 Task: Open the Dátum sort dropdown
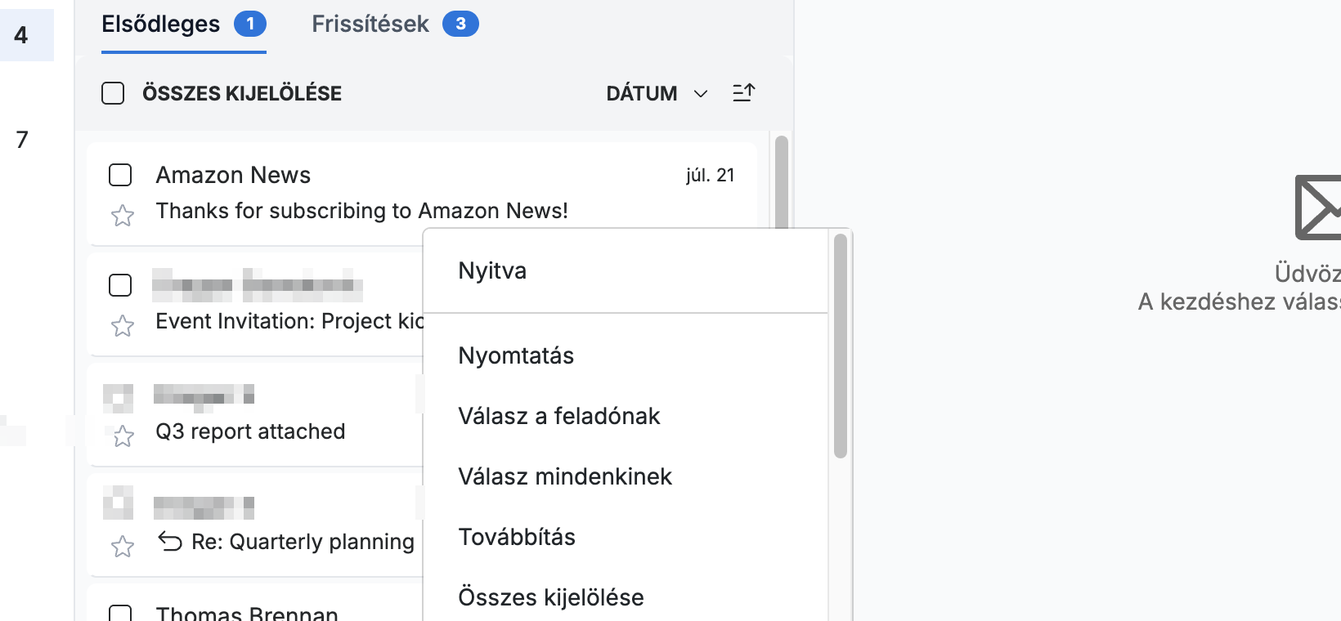[657, 93]
